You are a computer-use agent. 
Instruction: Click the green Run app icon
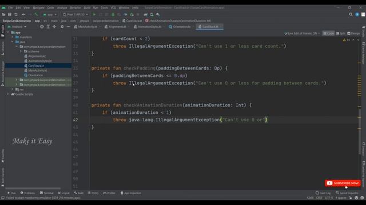coord(94,14)
